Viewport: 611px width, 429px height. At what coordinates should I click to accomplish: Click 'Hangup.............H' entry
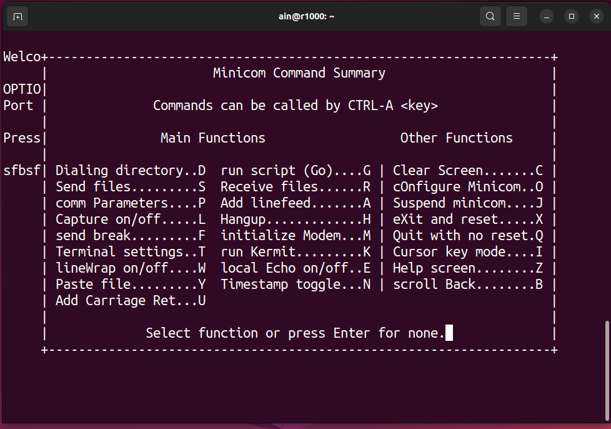pos(296,220)
